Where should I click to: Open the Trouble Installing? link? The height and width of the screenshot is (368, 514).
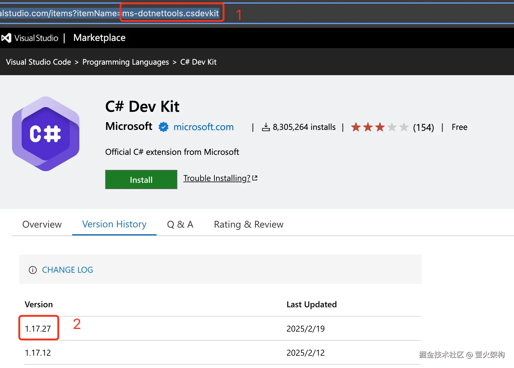point(217,178)
